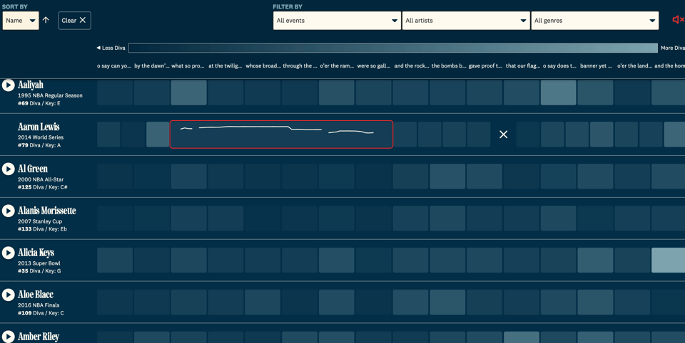Click '1995 NBA Regular Season' event text
Image resolution: width=685 pixels, height=343 pixels.
(x=50, y=95)
